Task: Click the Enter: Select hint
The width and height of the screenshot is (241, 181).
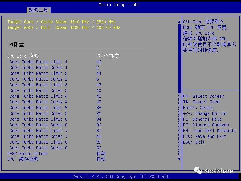Action: tap(199, 108)
